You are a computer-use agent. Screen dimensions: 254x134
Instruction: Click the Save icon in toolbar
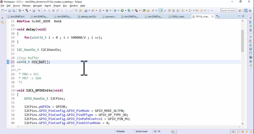10,11
